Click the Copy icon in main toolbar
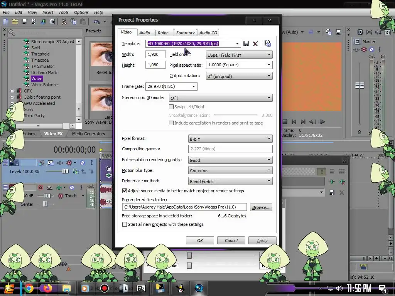This screenshot has height=296, width=395. point(73,22)
